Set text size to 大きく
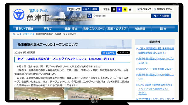This screenshot has width=188, height=105. [86, 9]
